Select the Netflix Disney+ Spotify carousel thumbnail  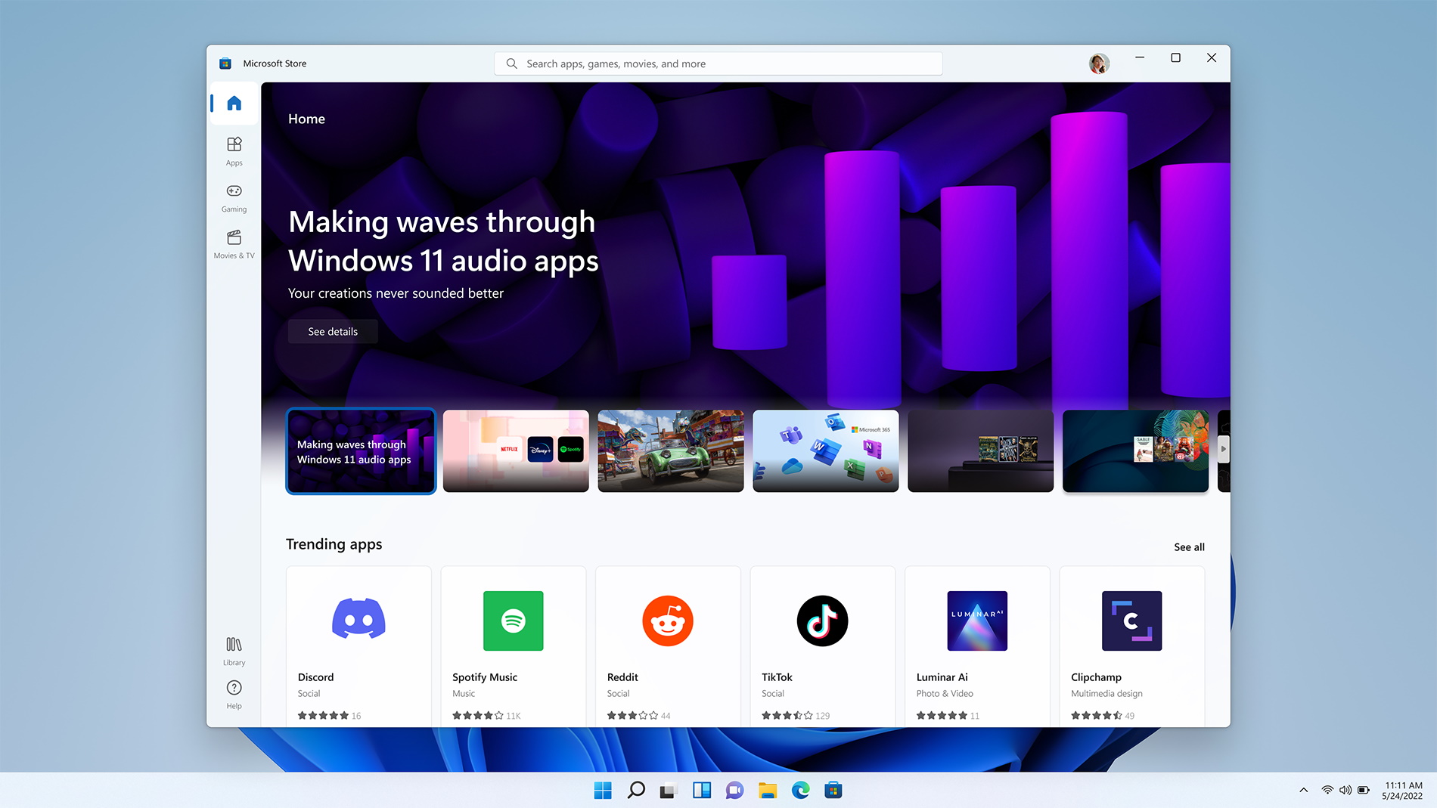[516, 451]
